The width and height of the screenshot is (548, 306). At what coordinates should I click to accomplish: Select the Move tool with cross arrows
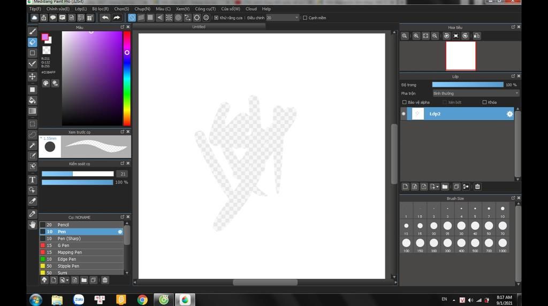click(x=32, y=76)
